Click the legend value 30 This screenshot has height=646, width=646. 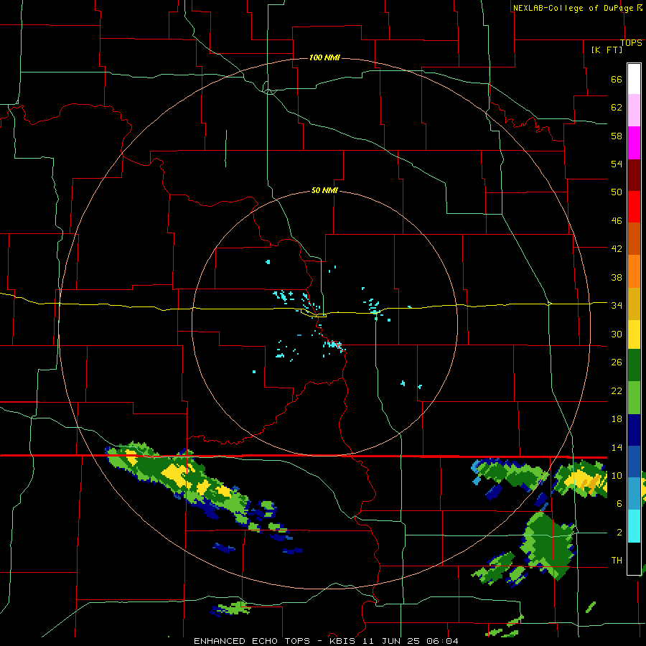(617, 334)
